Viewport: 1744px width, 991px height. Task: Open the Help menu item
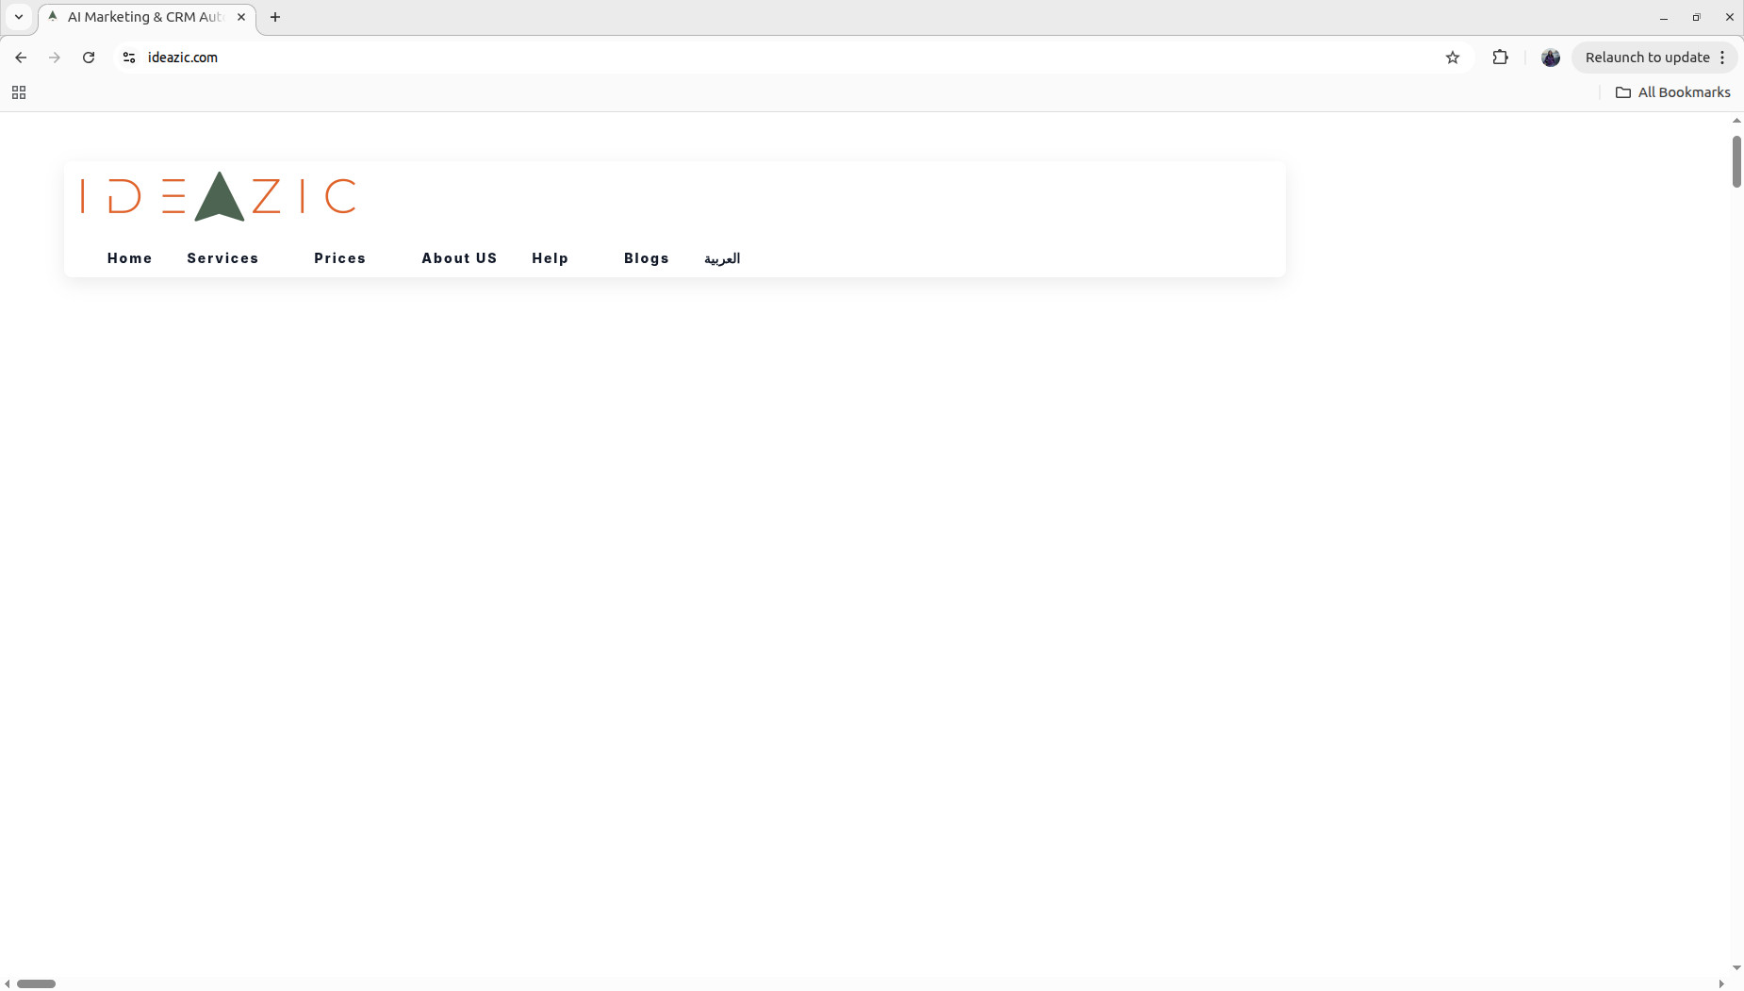point(550,258)
